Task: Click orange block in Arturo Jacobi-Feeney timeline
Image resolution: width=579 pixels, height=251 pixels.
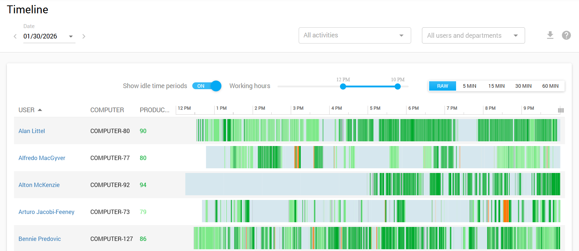Action: 506,211
